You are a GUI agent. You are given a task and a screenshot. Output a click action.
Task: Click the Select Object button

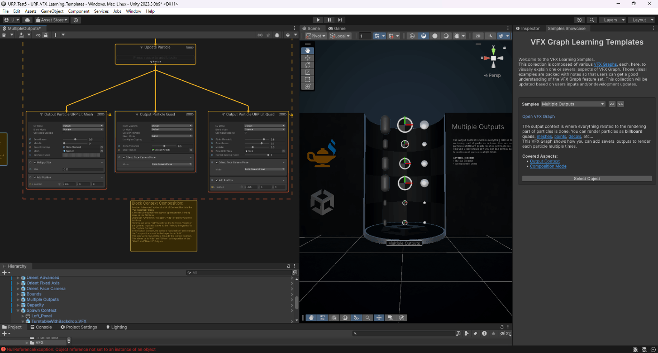pyautogui.click(x=587, y=178)
